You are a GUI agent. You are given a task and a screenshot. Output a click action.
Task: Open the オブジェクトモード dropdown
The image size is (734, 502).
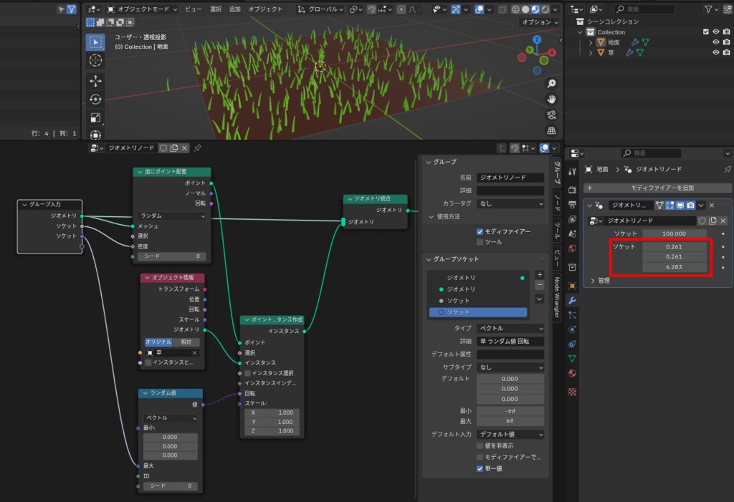click(x=140, y=9)
